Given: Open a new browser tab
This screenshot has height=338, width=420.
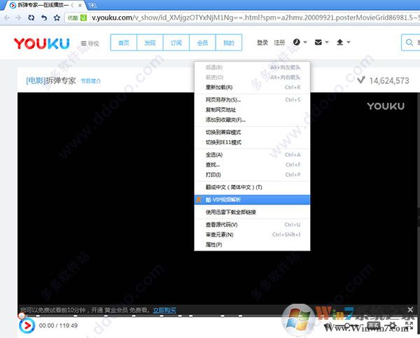Looking at the screenshot, I should click(92, 5).
